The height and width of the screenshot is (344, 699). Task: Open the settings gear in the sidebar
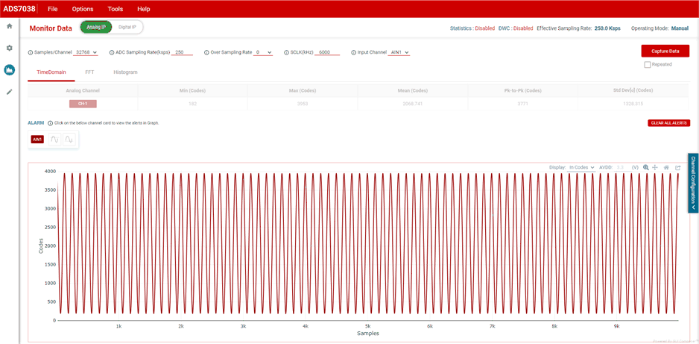pyautogui.click(x=10, y=48)
